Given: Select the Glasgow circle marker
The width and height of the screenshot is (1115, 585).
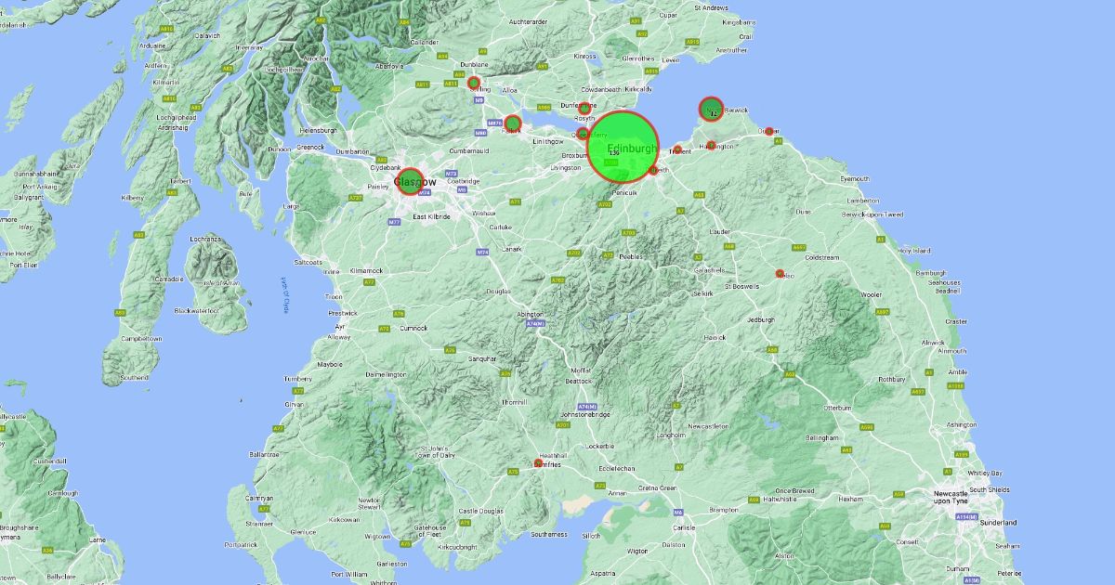Looking at the screenshot, I should coord(410,181).
